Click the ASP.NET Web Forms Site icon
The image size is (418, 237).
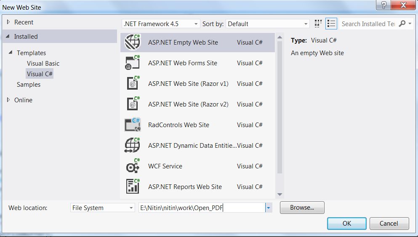point(133,63)
